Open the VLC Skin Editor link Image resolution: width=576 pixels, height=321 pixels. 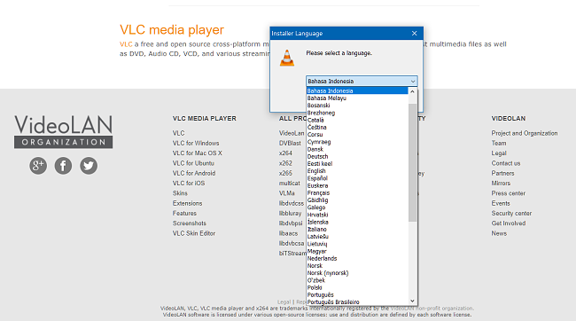pyautogui.click(x=194, y=233)
